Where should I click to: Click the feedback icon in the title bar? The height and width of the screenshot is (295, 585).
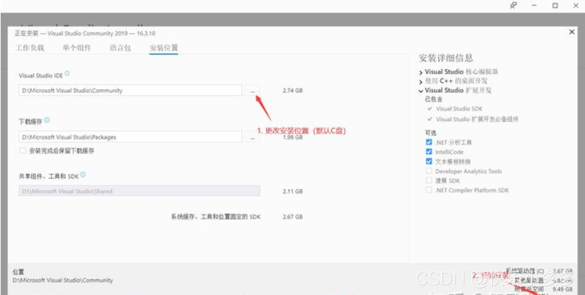tap(514, 5)
